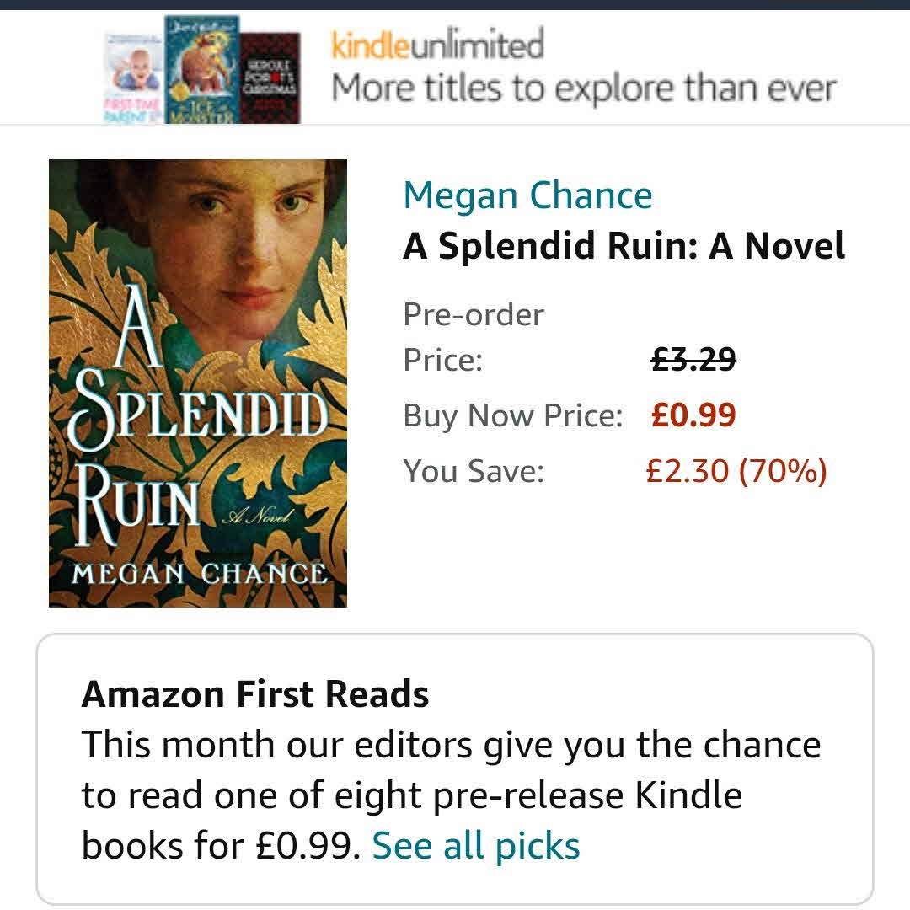Click the 'Buy Now Price:' label
The width and height of the screenshot is (910, 910).
click(512, 415)
